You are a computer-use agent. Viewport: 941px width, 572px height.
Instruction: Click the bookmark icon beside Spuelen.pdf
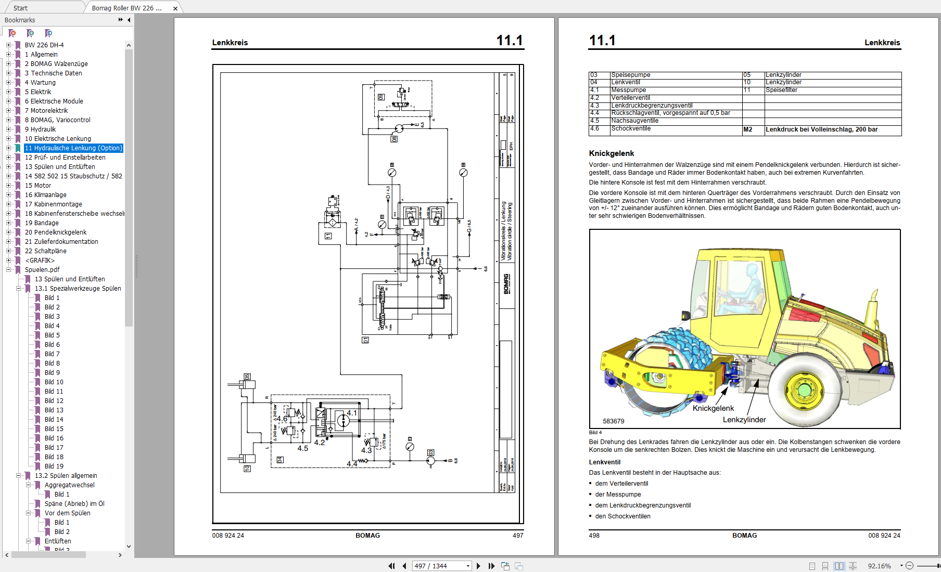[x=18, y=270]
